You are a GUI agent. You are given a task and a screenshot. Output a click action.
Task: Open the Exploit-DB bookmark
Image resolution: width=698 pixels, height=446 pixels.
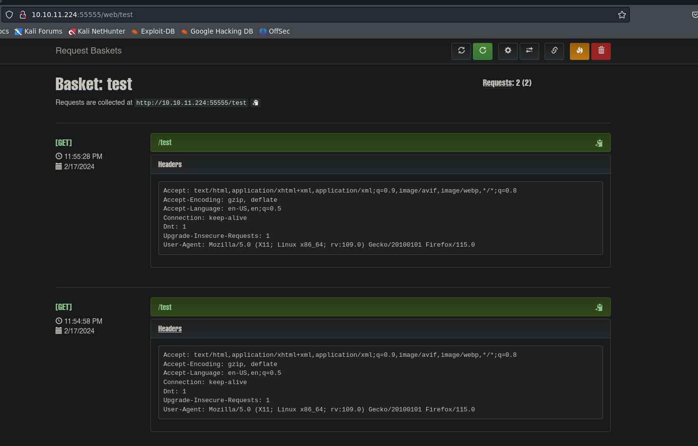pyautogui.click(x=153, y=31)
